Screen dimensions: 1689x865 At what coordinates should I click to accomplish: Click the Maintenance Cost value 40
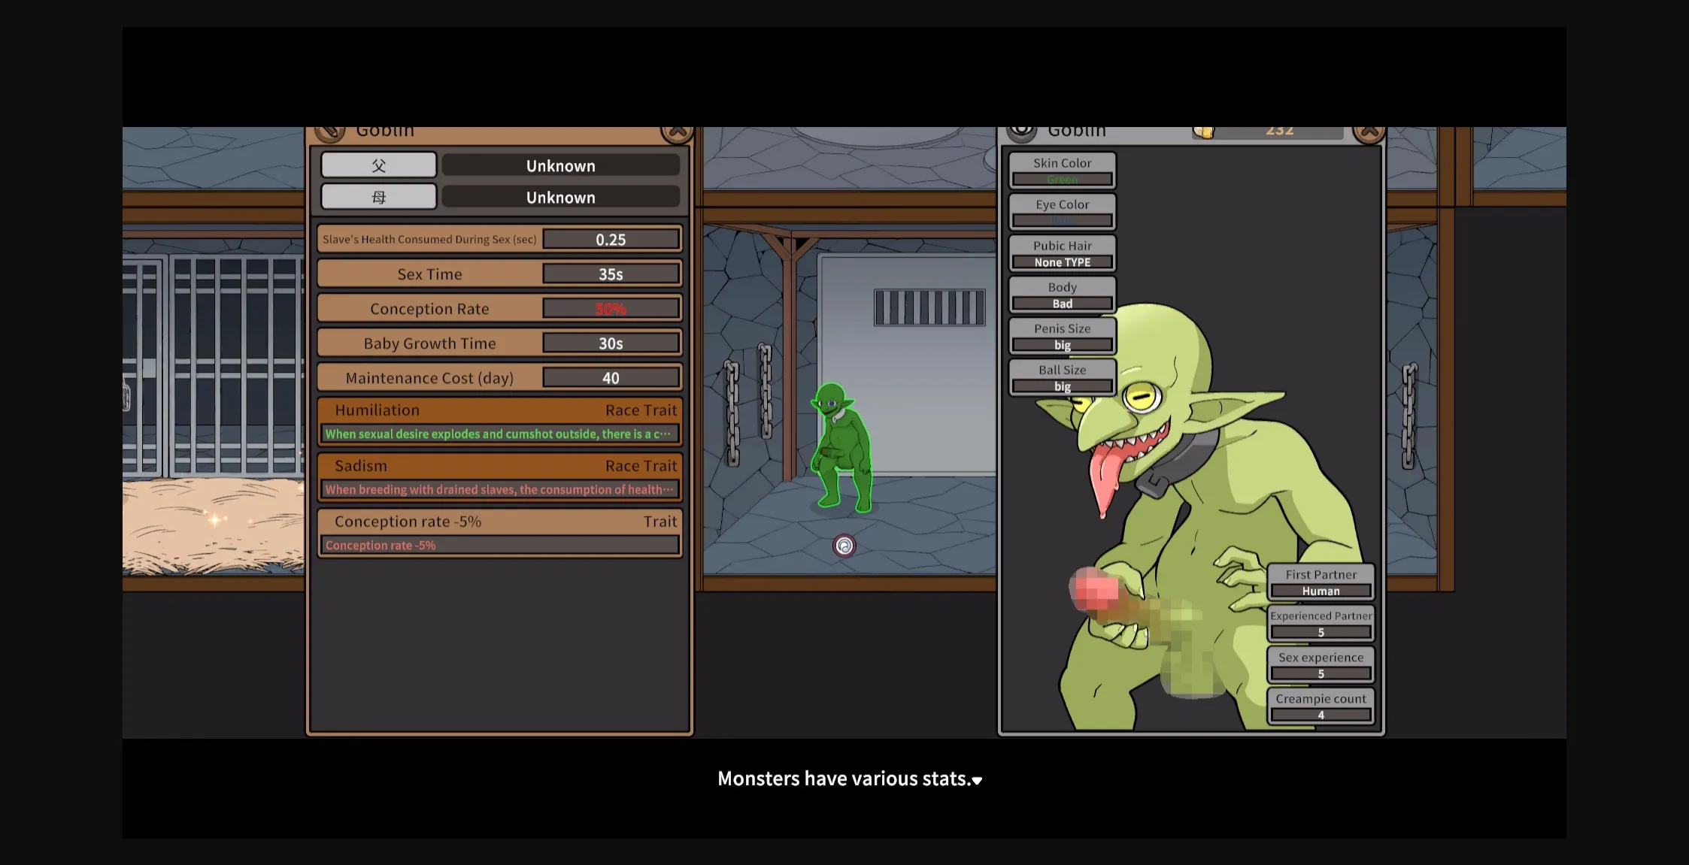tap(611, 378)
